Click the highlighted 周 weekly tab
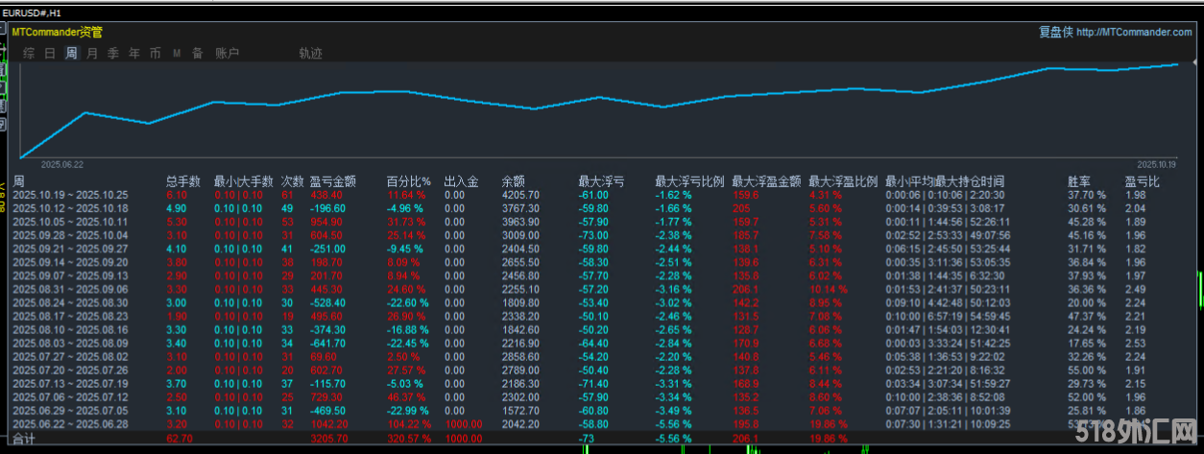This screenshot has height=454, width=1204. (x=71, y=54)
